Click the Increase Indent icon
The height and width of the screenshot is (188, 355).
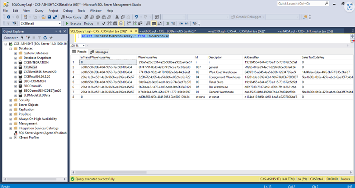[186, 23]
